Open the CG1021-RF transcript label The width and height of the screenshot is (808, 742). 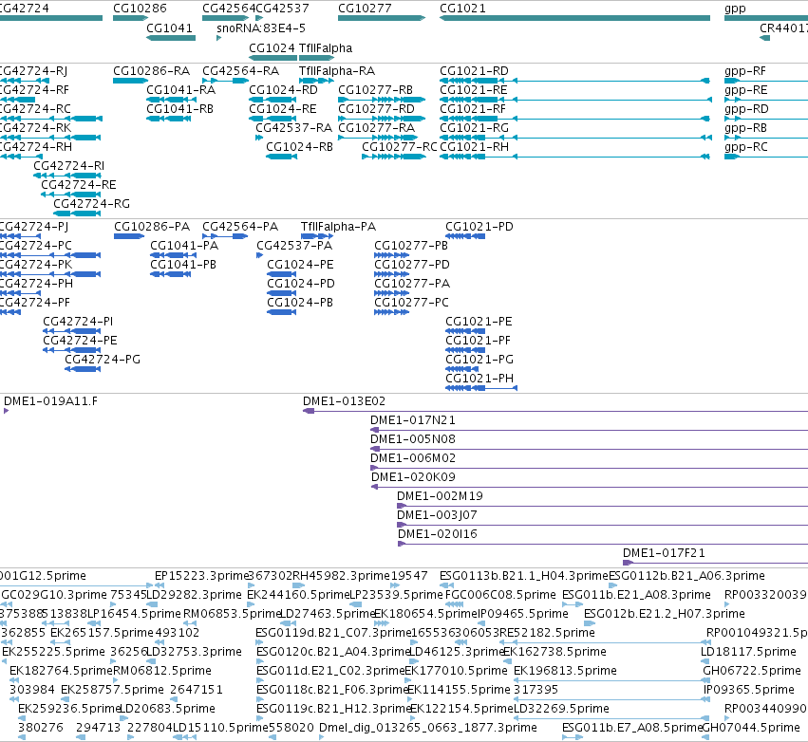(473, 109)
